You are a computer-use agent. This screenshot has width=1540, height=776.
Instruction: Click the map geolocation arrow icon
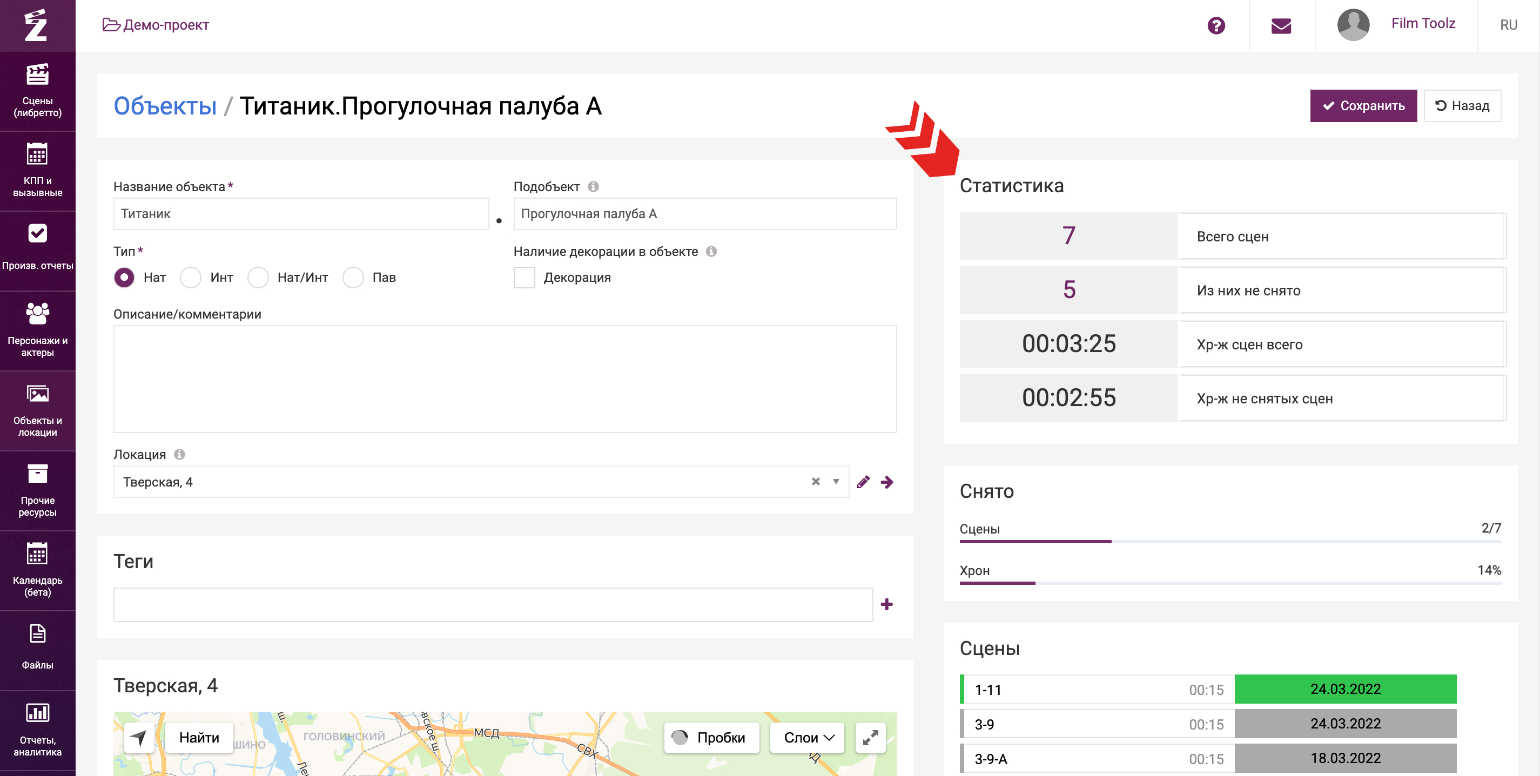tap(139, 737)
